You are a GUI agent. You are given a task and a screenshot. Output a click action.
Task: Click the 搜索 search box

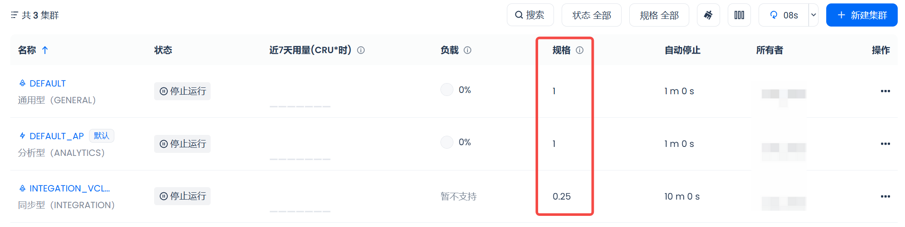point(530,15)
